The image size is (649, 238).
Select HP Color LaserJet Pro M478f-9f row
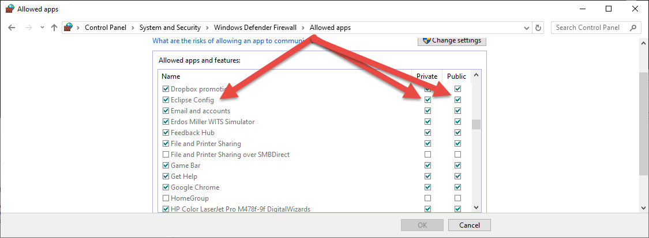tap(241, 209)
